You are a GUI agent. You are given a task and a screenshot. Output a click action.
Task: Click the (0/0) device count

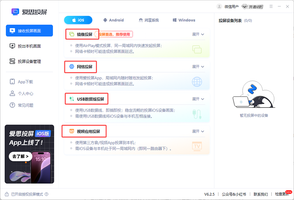point(248,21)
